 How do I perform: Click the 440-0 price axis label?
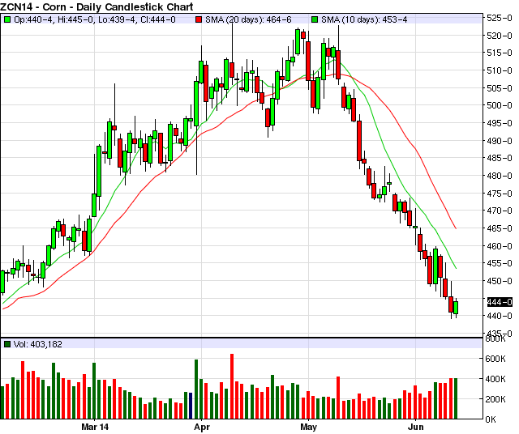point(500,316)
